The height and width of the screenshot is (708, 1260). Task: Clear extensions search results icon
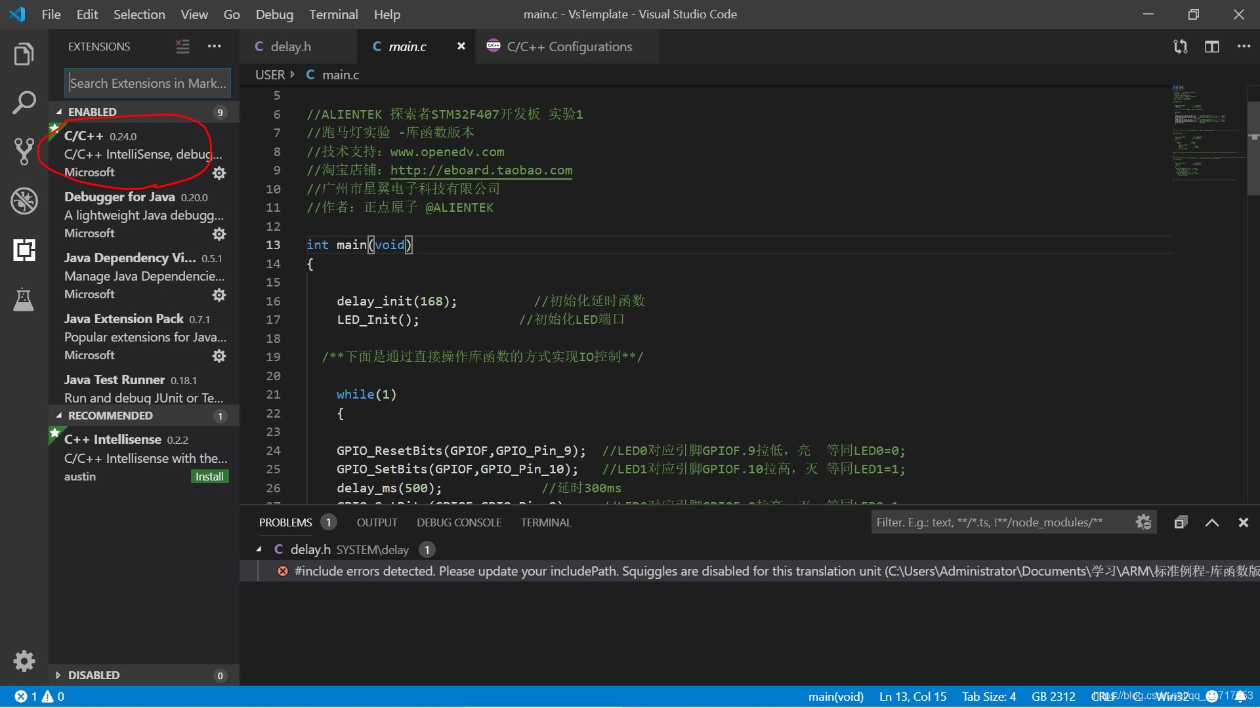pyautogui.click(x=182, y=47)
